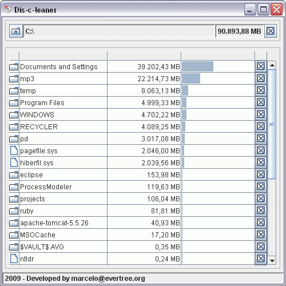Click the 39.202,43 MB size value
Screen dimensions: 286x286
[158, 67]
